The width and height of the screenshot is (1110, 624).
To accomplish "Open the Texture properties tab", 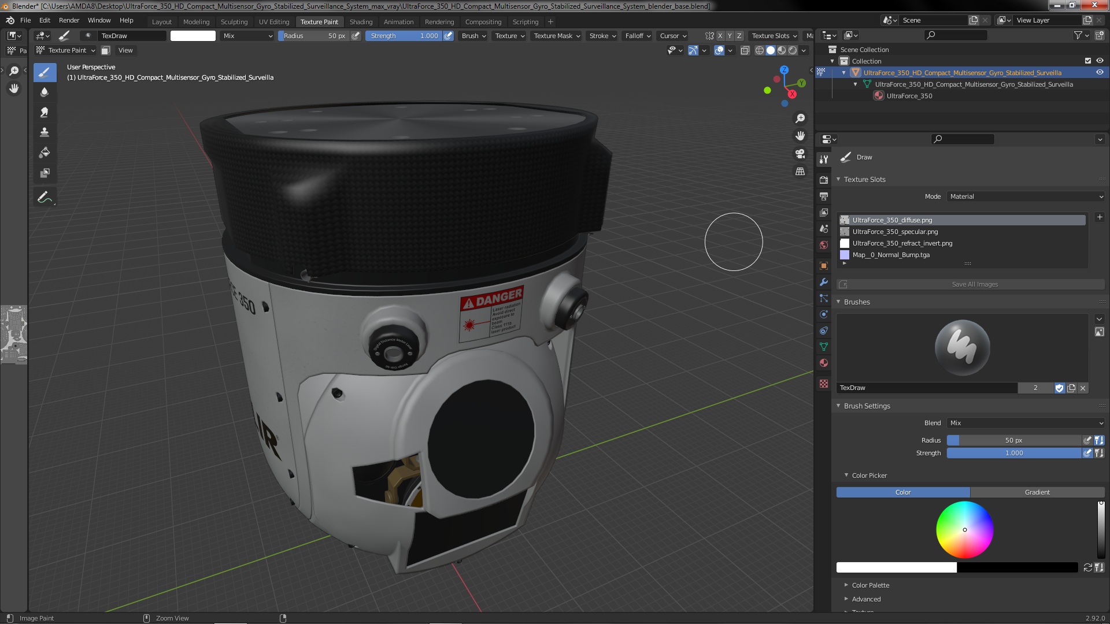I will (824, 384).
